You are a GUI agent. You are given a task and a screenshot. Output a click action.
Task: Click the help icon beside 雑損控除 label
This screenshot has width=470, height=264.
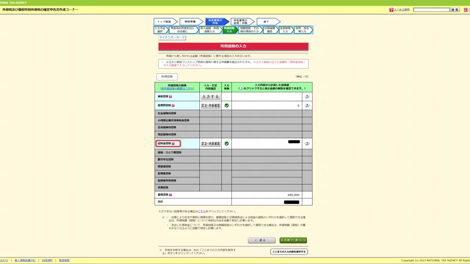click(x=170, y=97)
